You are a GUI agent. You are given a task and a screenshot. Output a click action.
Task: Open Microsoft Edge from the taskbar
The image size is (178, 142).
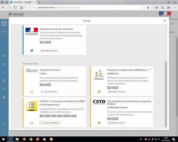(10, 139)
